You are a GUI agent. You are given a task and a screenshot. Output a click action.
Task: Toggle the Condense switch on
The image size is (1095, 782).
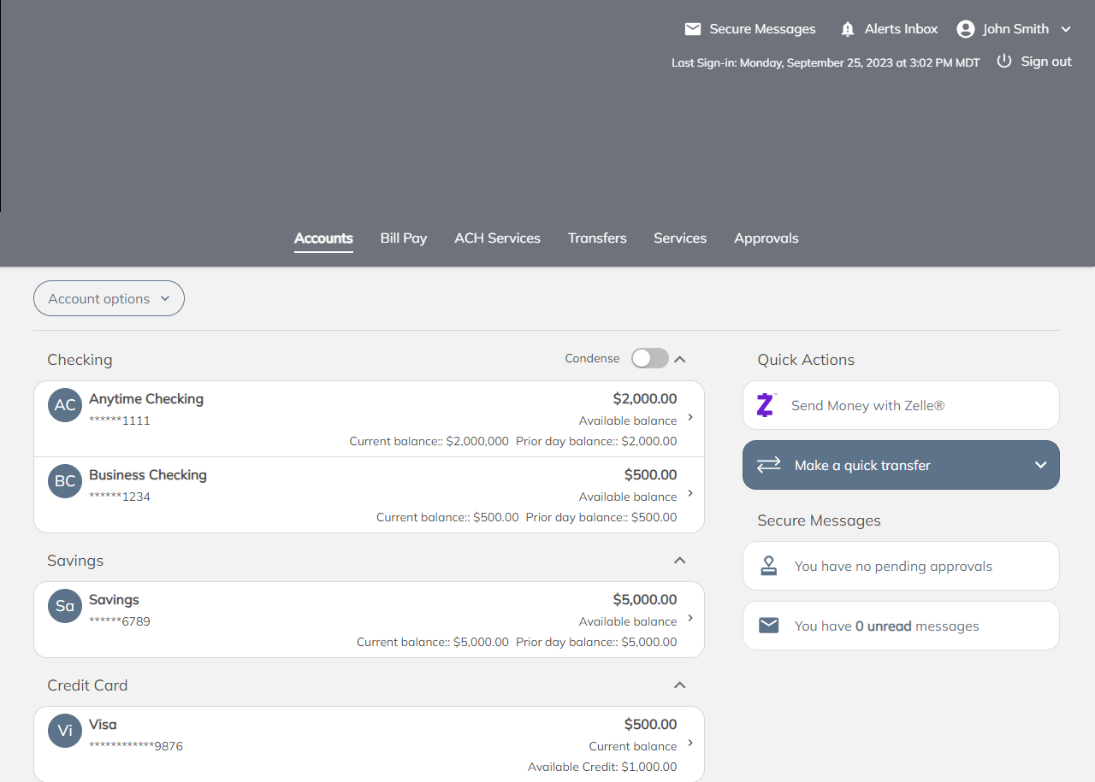tap(649, 359)
